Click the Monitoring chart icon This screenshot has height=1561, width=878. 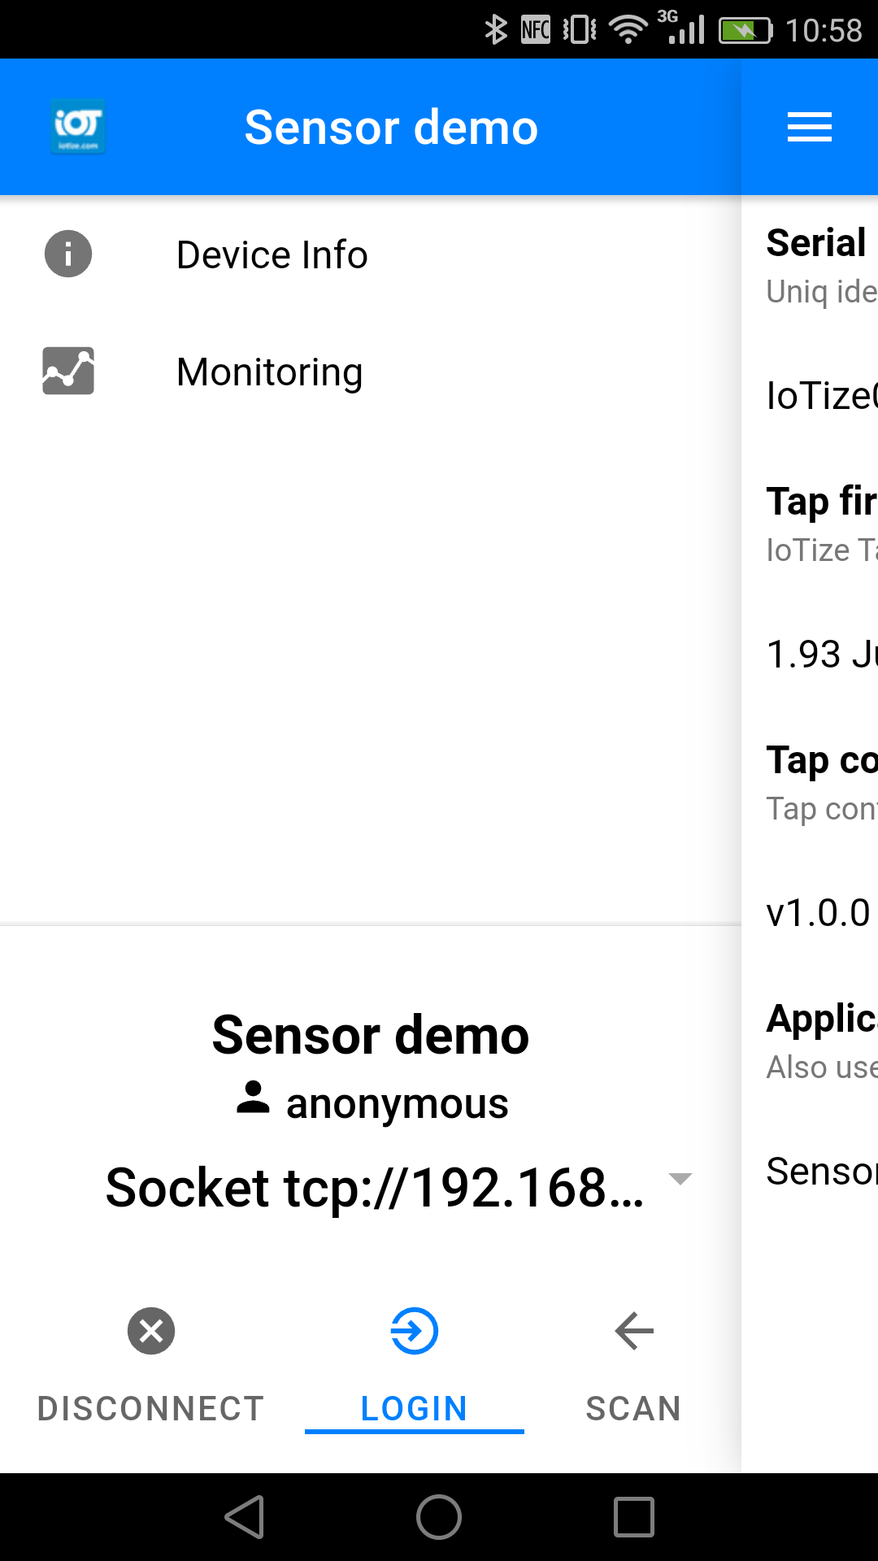[68, 371]
